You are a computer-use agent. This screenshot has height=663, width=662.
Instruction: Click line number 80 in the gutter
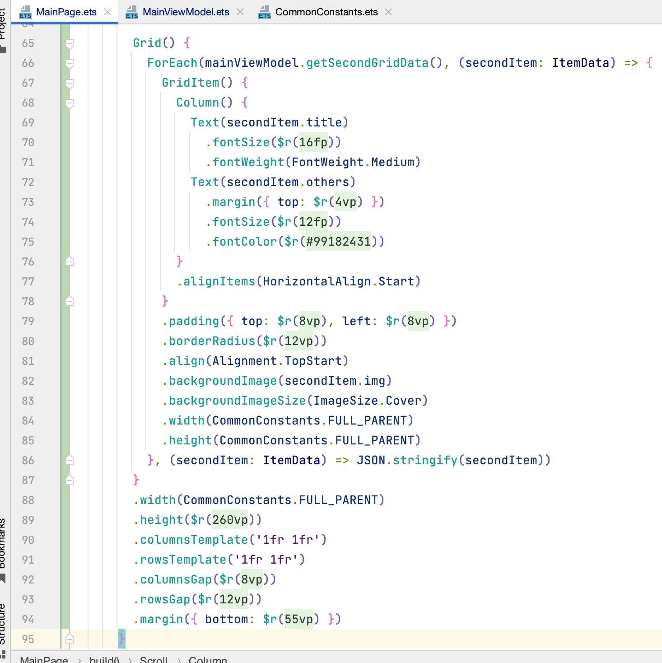coord(28,341)
